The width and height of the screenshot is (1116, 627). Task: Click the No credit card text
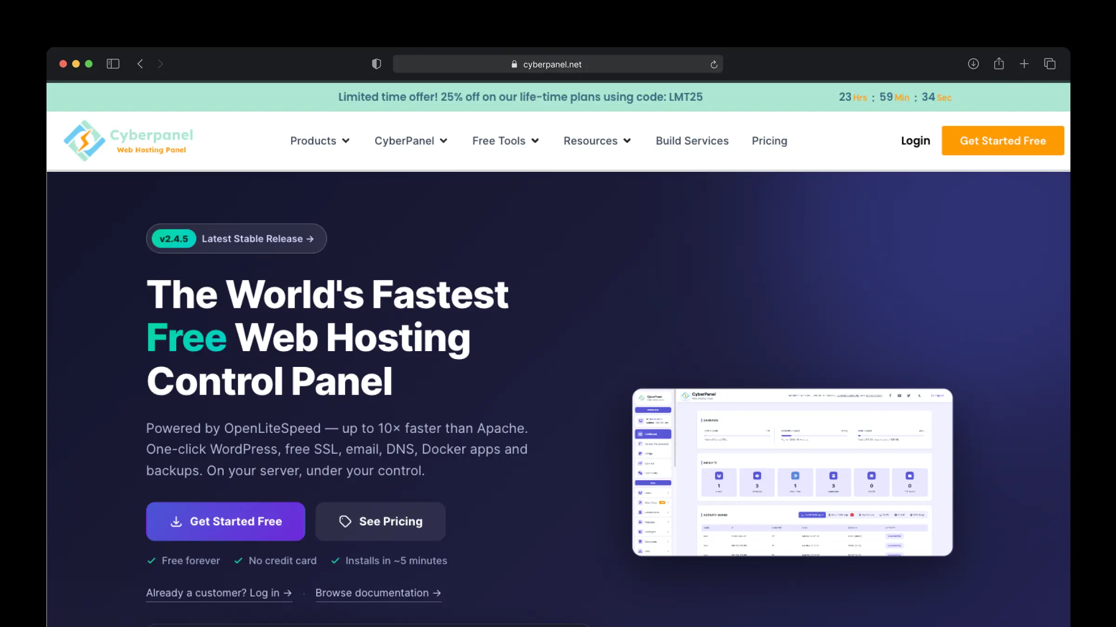283,561
